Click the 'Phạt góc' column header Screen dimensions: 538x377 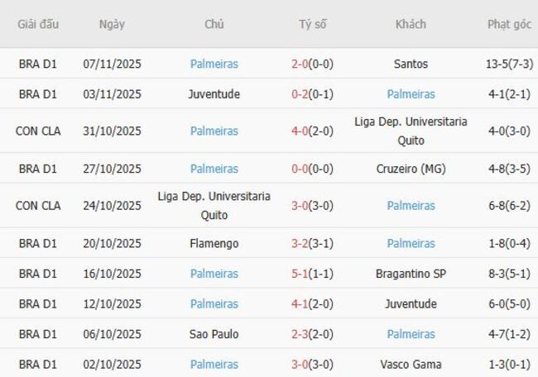(x=509, y=24)
